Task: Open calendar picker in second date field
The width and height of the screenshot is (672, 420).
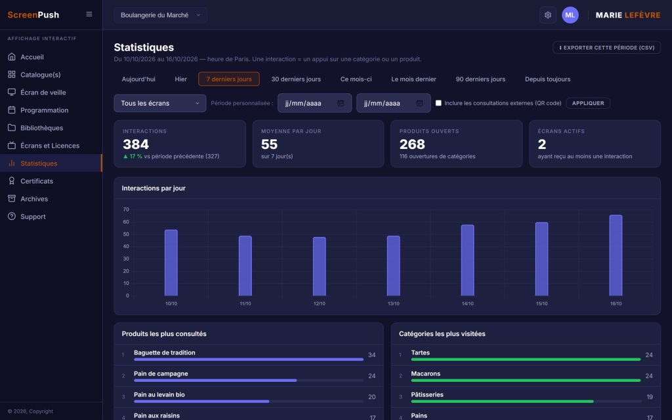Action: (419, 103)
